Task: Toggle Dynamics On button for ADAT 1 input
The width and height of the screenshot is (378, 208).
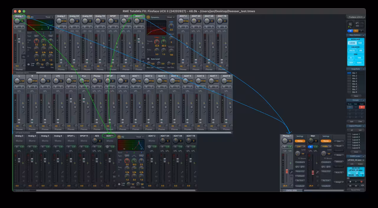Action: pos(148,17)
